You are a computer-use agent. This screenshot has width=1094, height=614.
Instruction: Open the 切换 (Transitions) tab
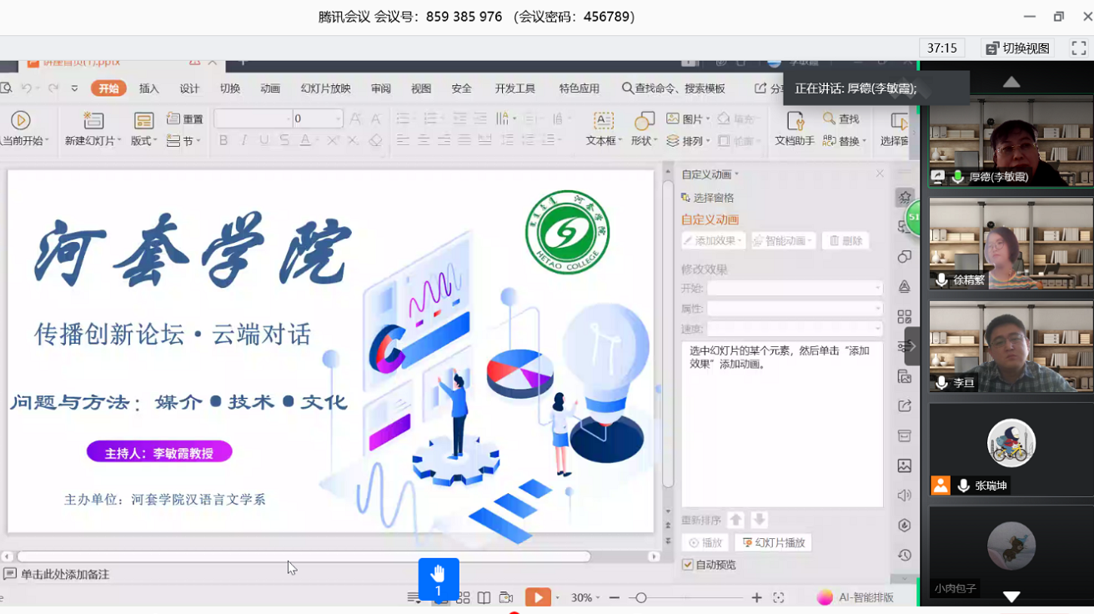point(230,88)
